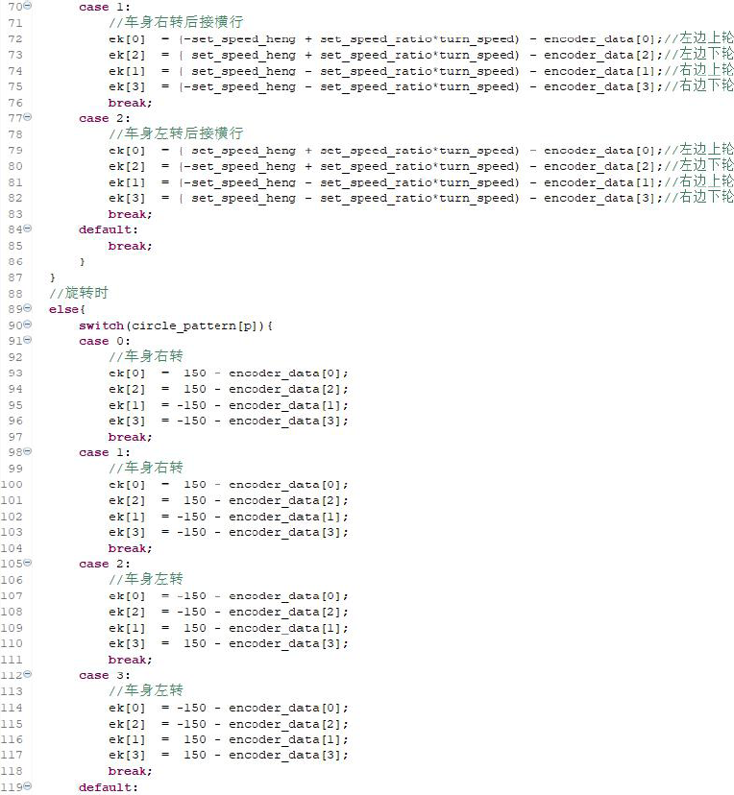The image size is (734, 795).
Task: Click the value 150 on line 117
Action: tap(195, 755)
